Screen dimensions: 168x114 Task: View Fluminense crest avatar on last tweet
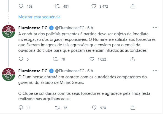[9, 75]
